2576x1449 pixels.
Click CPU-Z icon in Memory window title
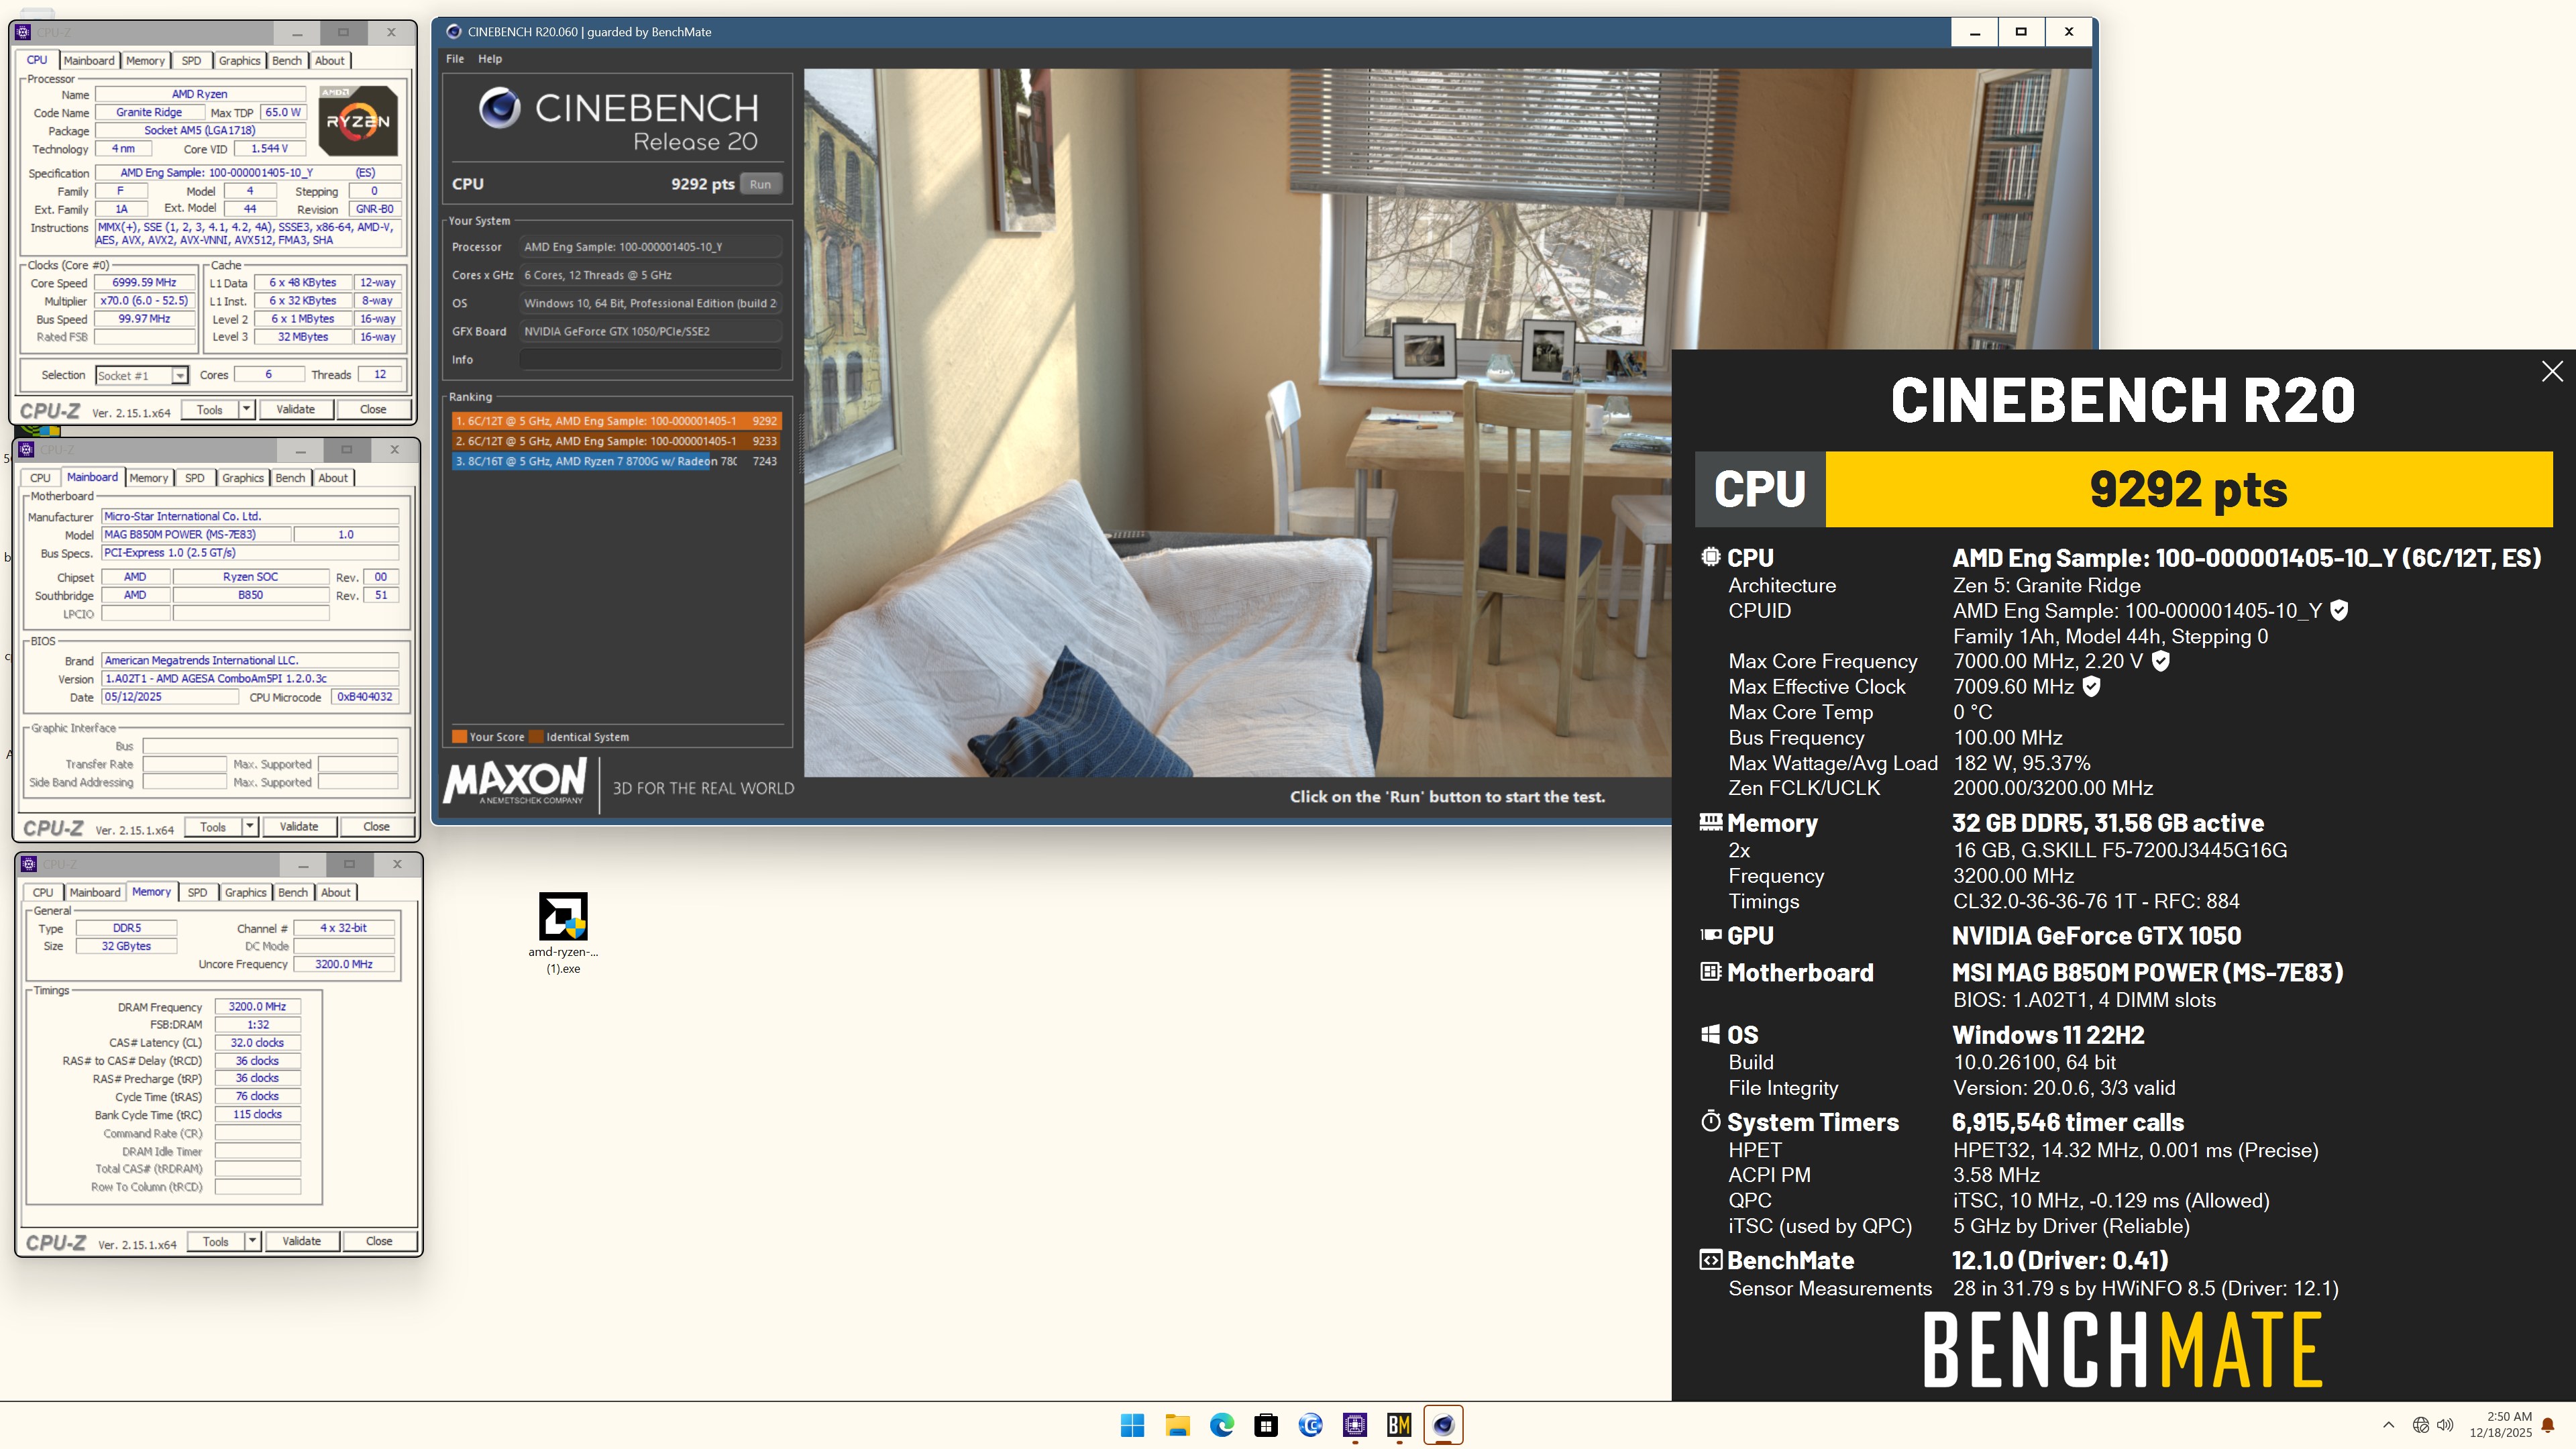coord(29,864)
